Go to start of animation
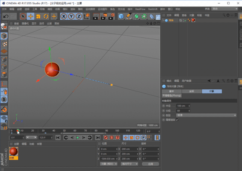 coord(58,137)
